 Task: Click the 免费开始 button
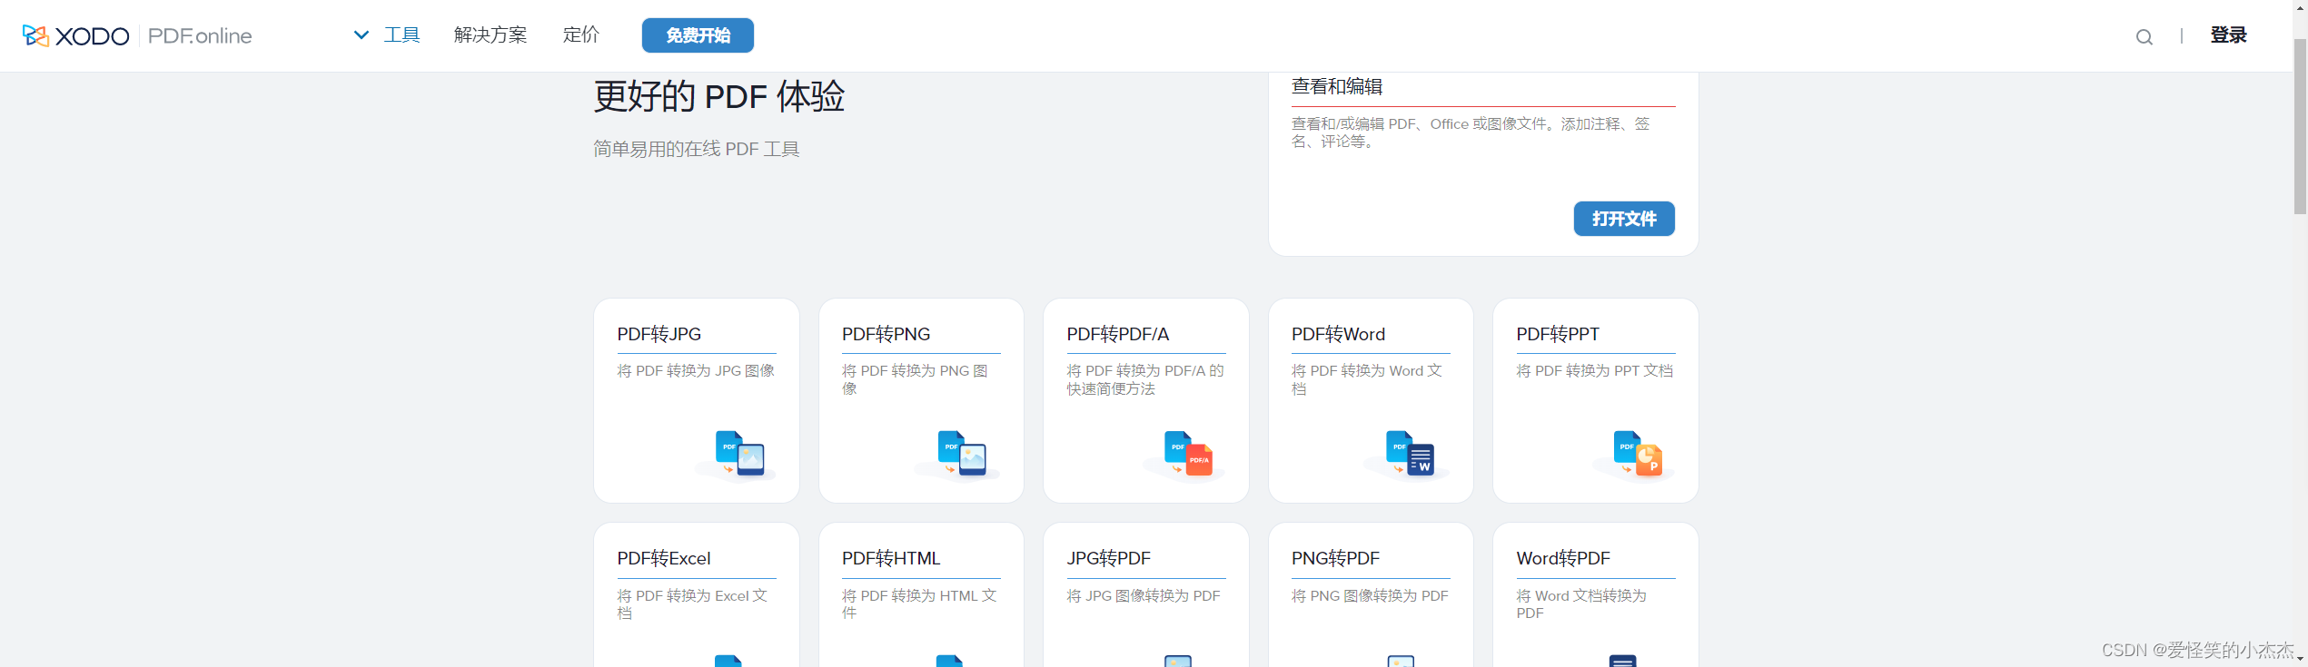698,35
